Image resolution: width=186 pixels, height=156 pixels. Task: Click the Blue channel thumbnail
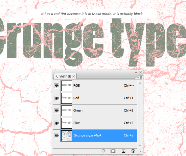tap(67, 123)
